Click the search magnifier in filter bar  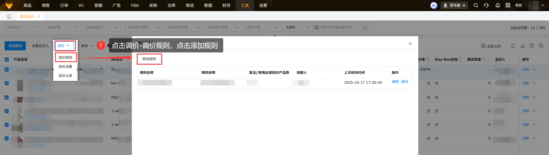click(x=365, y=28)
